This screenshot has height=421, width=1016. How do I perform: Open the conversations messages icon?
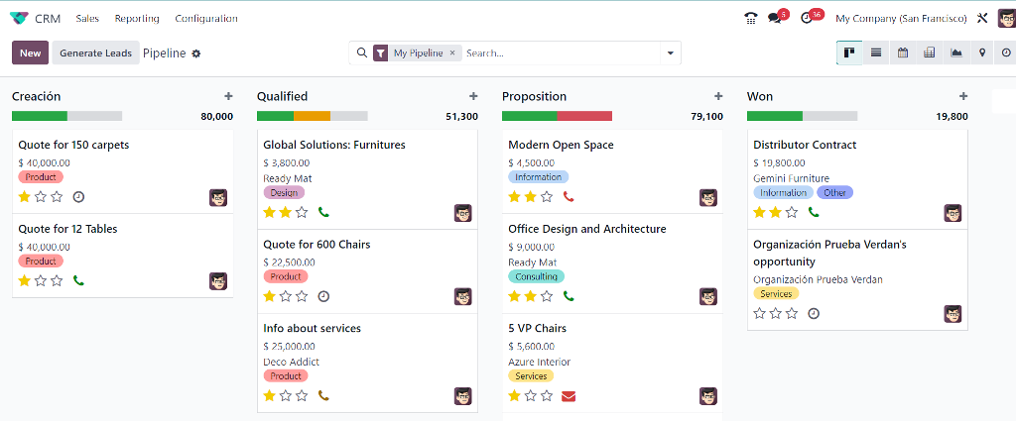pos(774,18)
